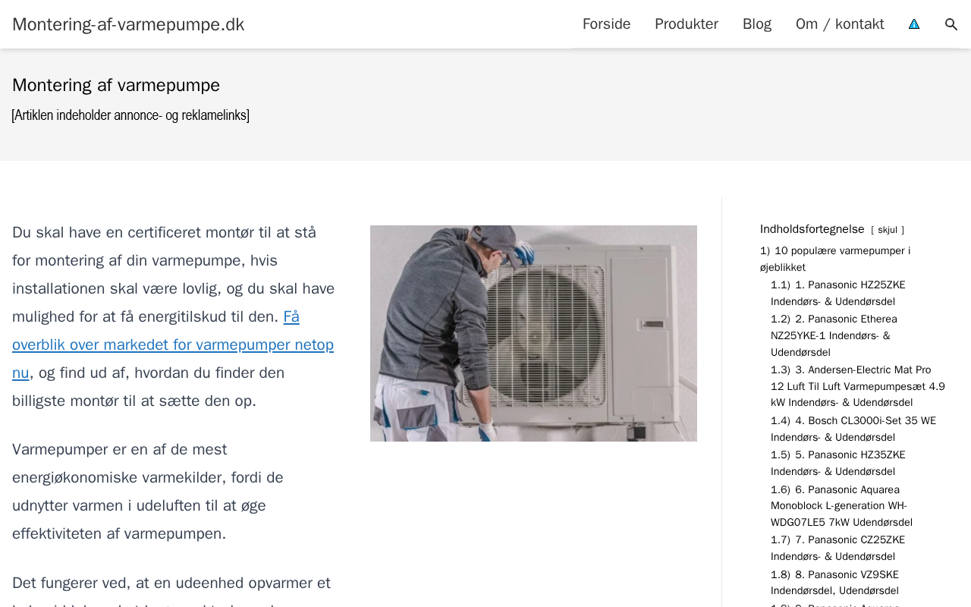The width and height of the screenshot is (971, 607).
Task: Jump to Panasonic VZ9SKE contents entry
Action: [x=835, y=583]
